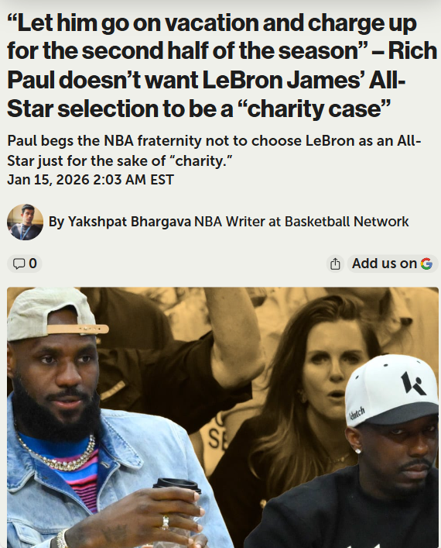Click the article headline text
This screenshot has width=441, height=548.
[222, 66]
